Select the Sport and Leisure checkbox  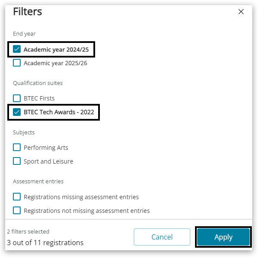pyautogui.click(x=17, y=161)
